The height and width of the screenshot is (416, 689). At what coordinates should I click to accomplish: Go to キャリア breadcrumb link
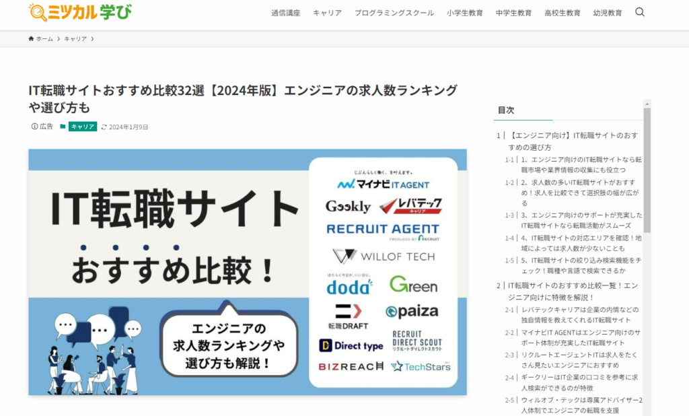(x=75, y=38)
